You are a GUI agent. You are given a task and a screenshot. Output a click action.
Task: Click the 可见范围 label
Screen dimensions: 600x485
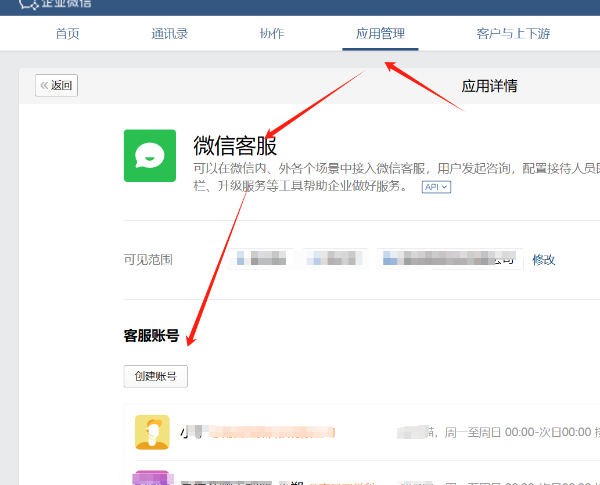tap(148, 260)
